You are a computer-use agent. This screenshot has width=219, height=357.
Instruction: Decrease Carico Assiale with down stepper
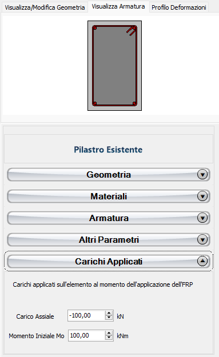109,318
